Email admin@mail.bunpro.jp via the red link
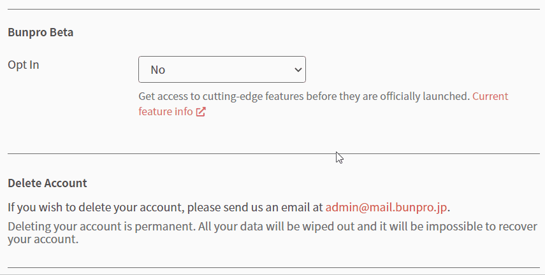 coord(386,208)
